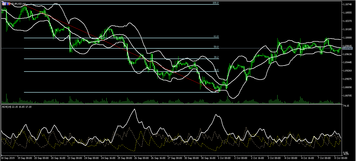Click the one-click trading panel icon

pos(4,4)
